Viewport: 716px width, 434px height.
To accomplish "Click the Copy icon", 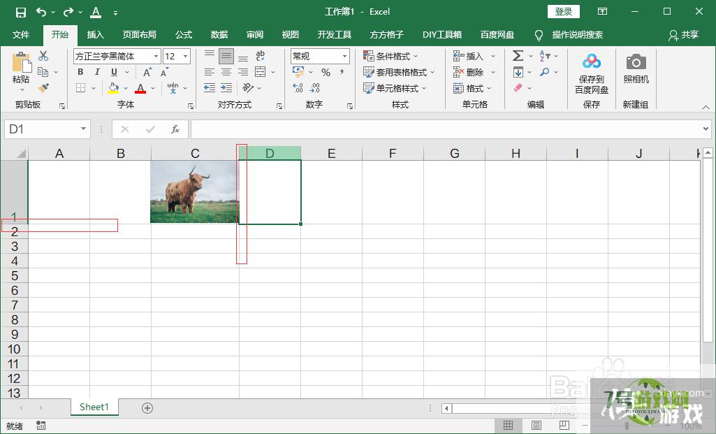I will click(x=43, y=72).
